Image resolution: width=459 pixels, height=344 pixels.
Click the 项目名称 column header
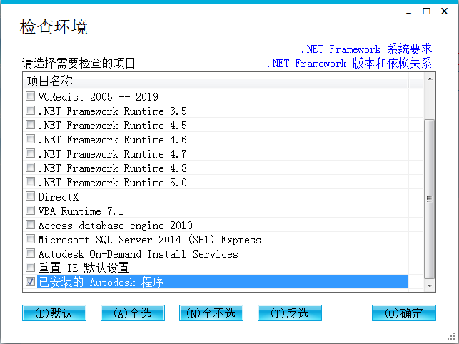click(x=215, y=81)
